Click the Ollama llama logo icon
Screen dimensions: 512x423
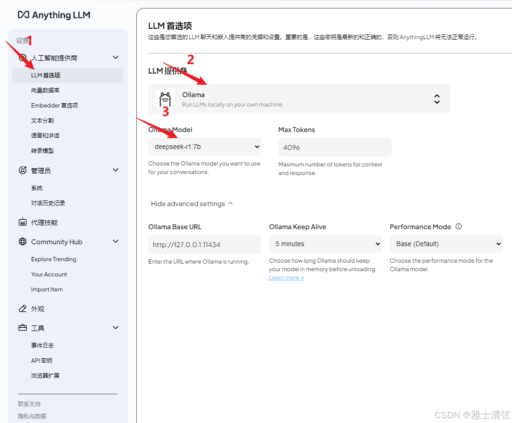coord(165,99)
